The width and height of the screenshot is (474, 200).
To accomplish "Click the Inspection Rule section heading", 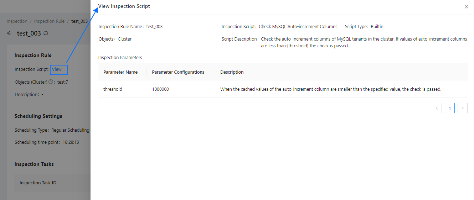I will pyautogui.click(x=33, y=55).
